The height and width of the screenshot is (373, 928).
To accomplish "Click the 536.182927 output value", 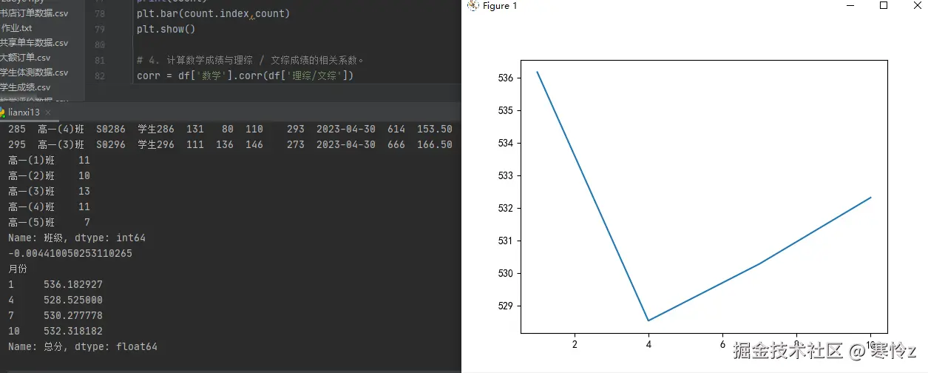I will point(72,284).
